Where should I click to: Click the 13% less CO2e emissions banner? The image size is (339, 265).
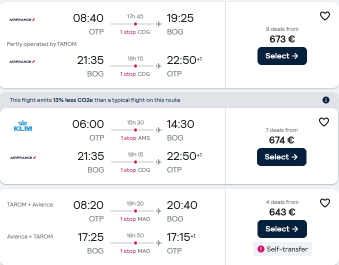tap(95, 100)
